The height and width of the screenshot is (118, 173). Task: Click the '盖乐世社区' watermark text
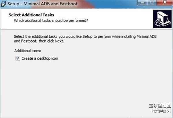(159, 106)
